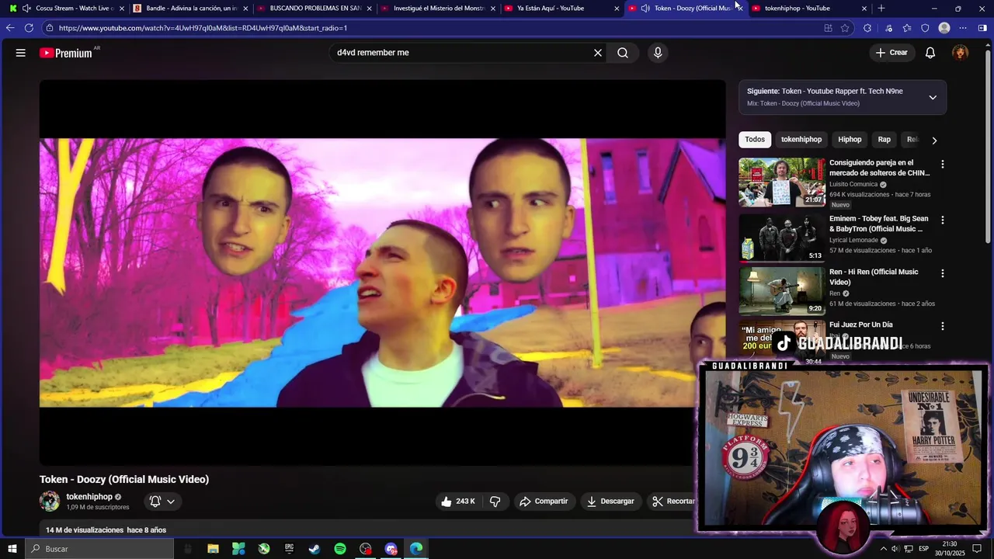Open Epic Games Launcher from taskbar

click(289, 549)
